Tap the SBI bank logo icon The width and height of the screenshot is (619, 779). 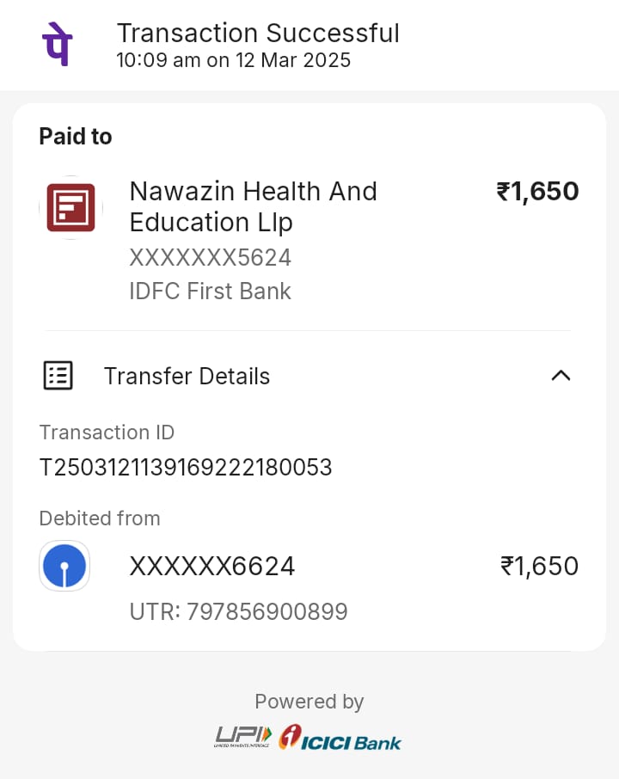click(64, 566)
